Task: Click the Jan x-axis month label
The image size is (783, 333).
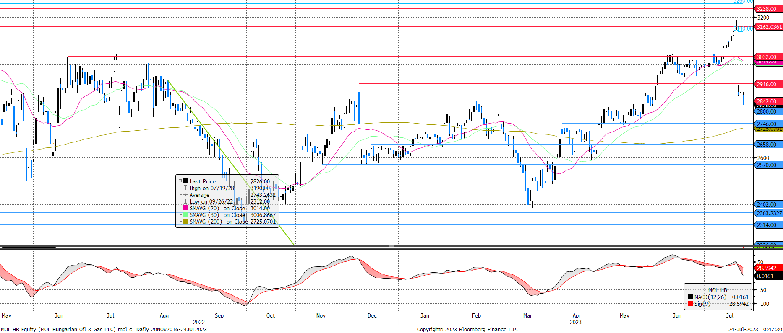Action: pos(425,315)
